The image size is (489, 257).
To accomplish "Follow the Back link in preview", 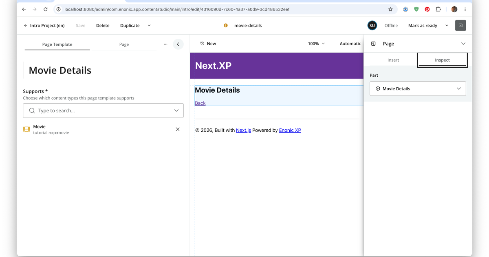I will click(200, 103).
